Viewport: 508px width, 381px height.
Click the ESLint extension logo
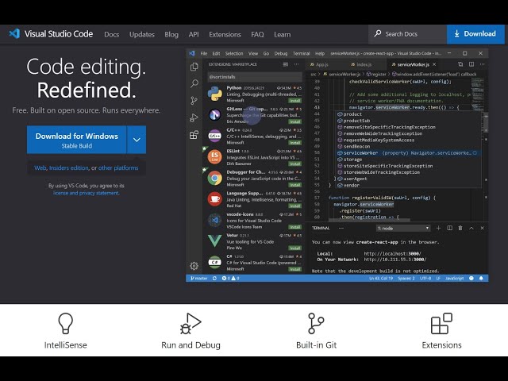pyautogui.click(x=215, y=157)
